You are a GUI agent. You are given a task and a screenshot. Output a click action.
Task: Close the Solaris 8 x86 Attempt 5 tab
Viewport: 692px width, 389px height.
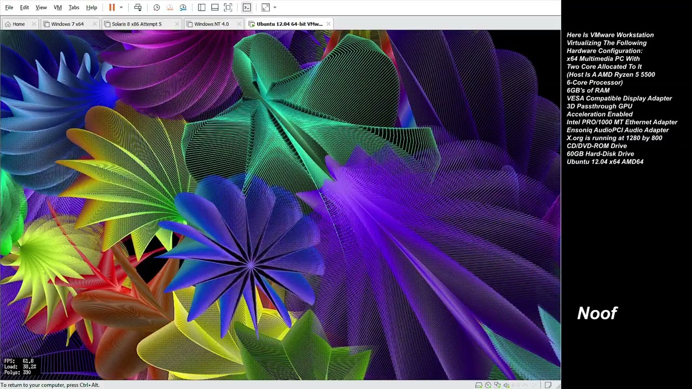[x=177, y=24]
